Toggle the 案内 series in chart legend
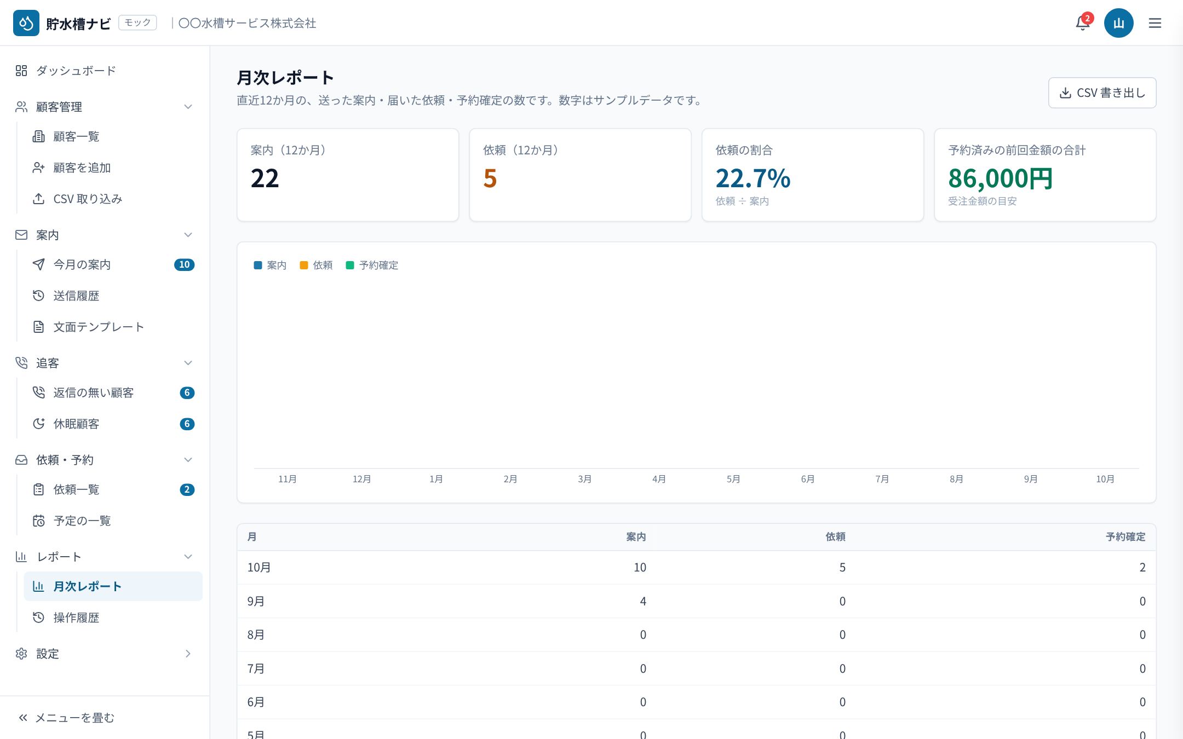Screen dimensions: 1183x739 [x=271, y=265]
